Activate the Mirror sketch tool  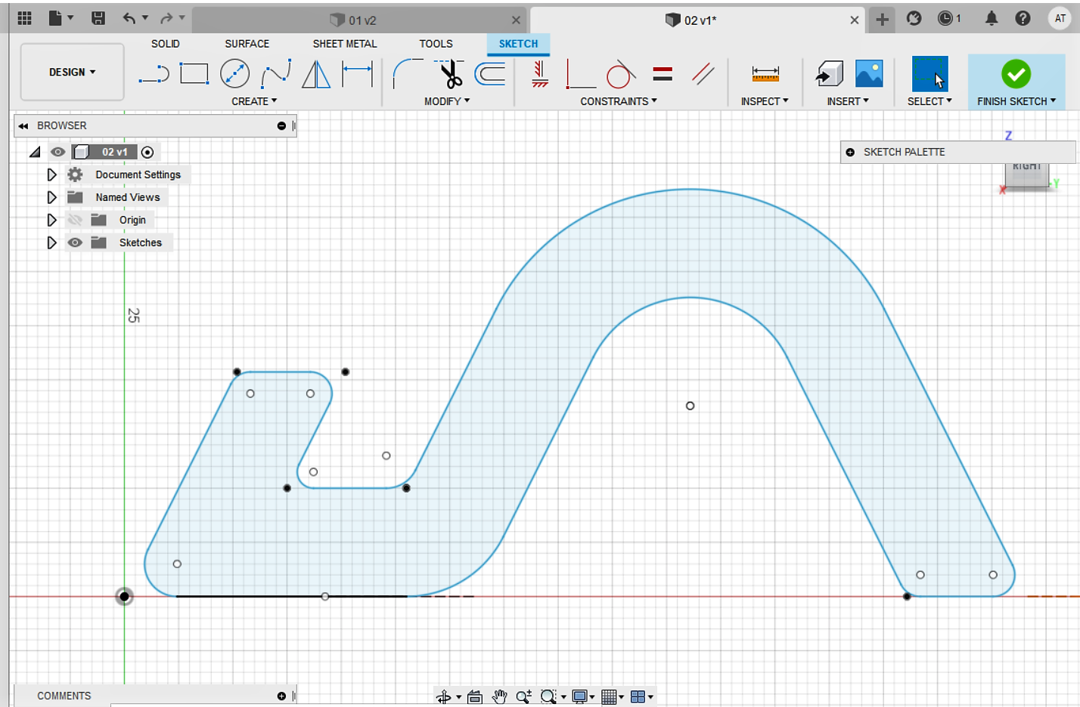pyautogui.click(x=316, y=74)
